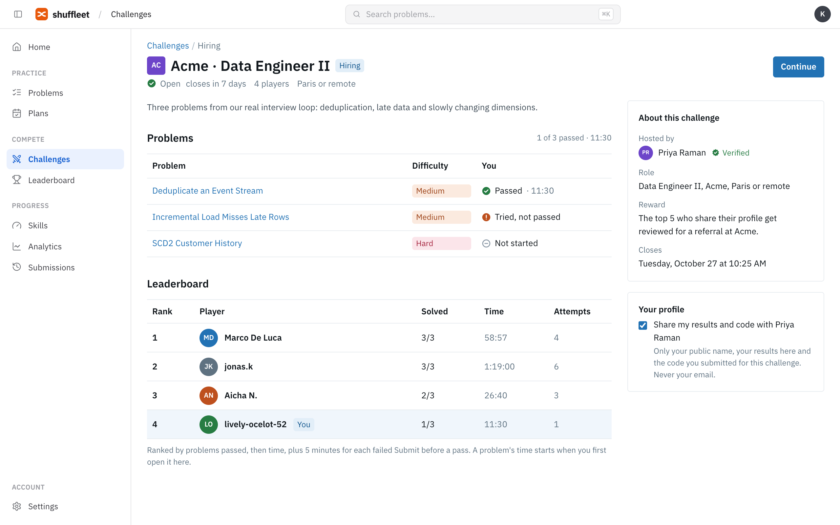Click Priya Raman's PR avatar

click(646, 153)
